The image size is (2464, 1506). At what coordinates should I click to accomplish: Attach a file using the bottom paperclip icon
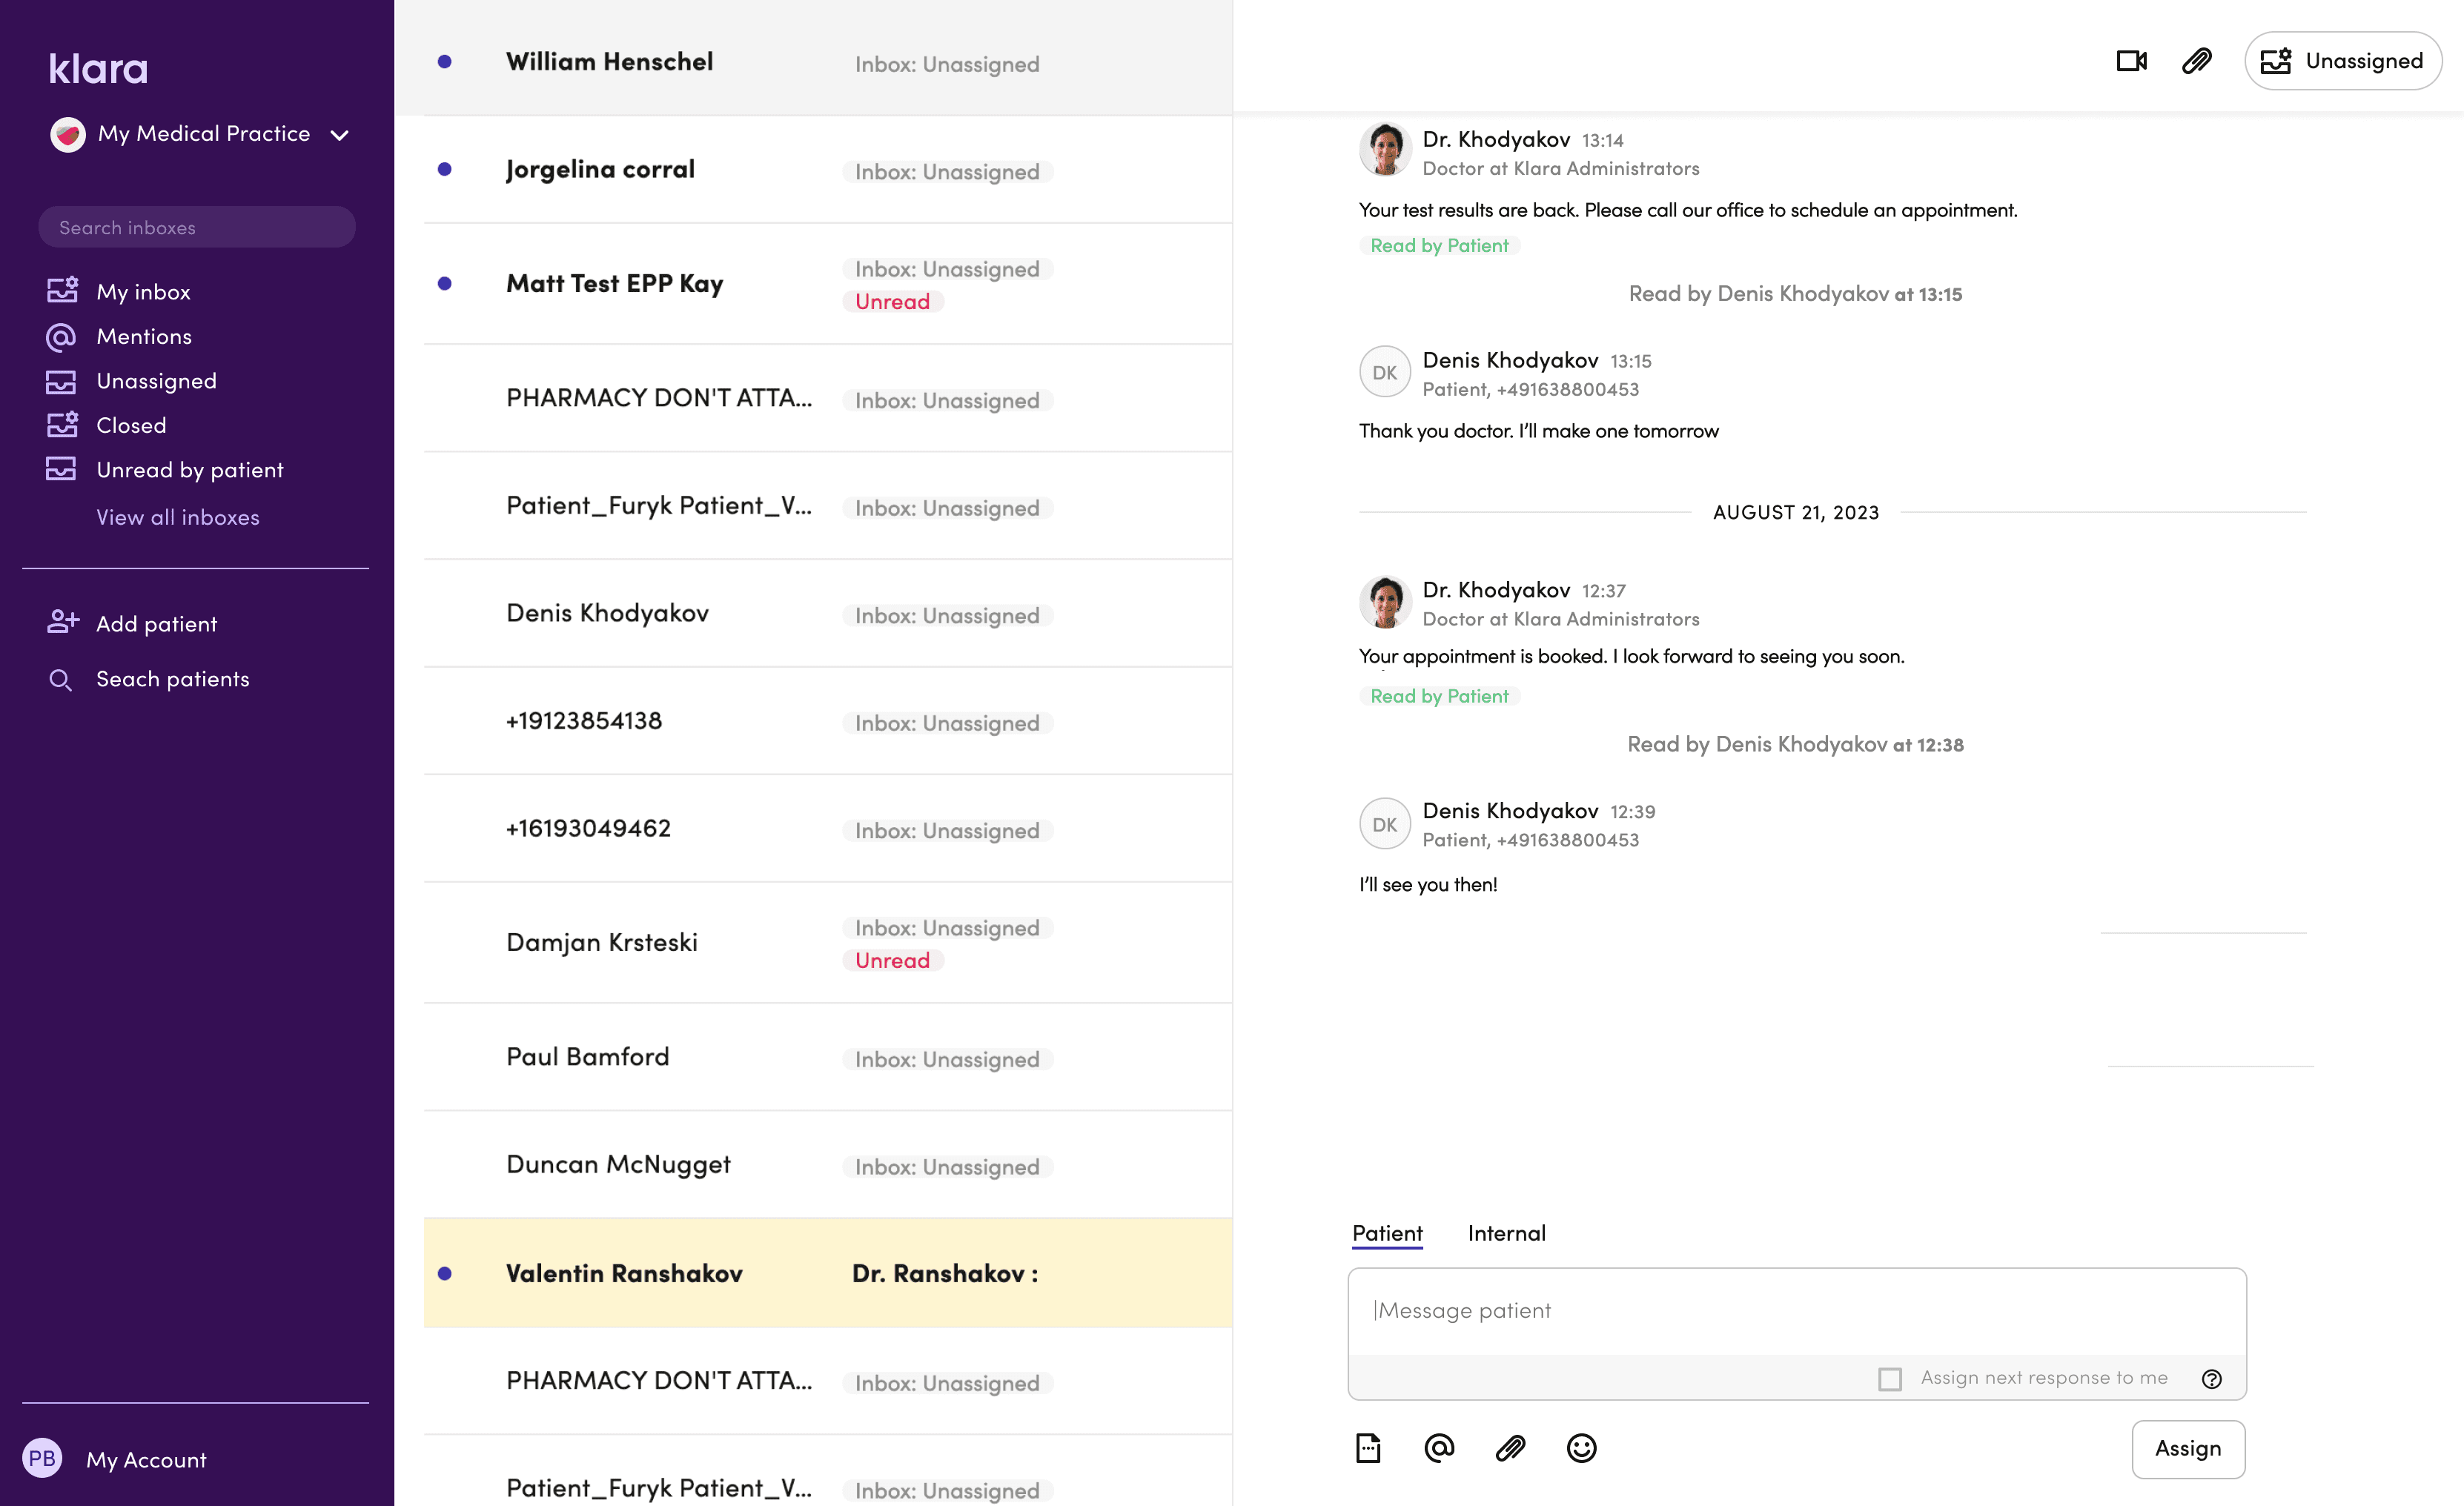click(x=1510, y=1447)
